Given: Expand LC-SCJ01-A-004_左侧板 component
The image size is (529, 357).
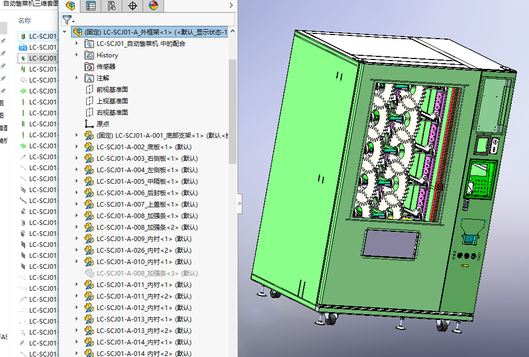Looking at the screenshot, I should coord(77,170).
